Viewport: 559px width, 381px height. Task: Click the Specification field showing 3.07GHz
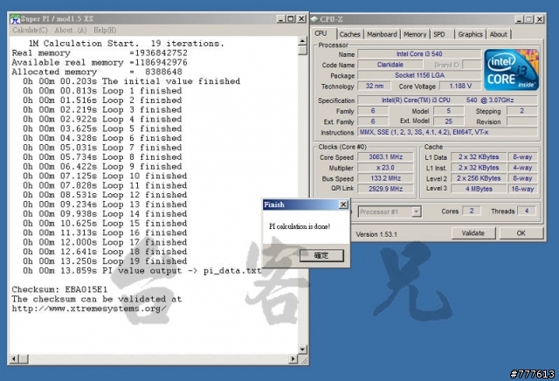click(x=447, y=100)
